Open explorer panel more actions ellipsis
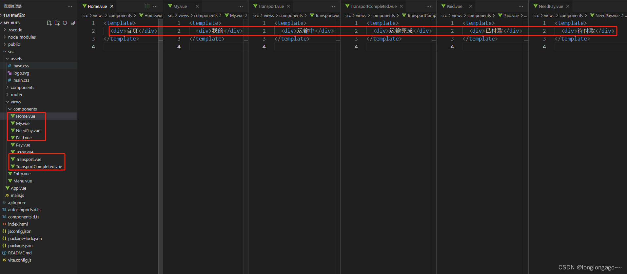The height and width of the screenshot is (274, 627). click(x=70, y=6)
